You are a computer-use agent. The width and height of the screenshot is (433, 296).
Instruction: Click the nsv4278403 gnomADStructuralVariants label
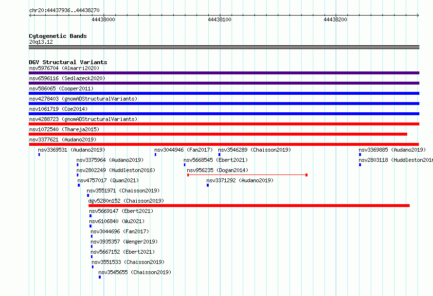[x=83, y=99]
